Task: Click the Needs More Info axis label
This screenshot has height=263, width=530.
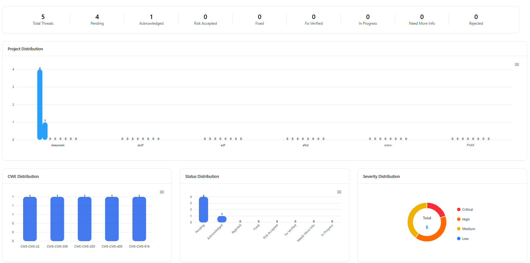Action: click(x=306, y=233)
